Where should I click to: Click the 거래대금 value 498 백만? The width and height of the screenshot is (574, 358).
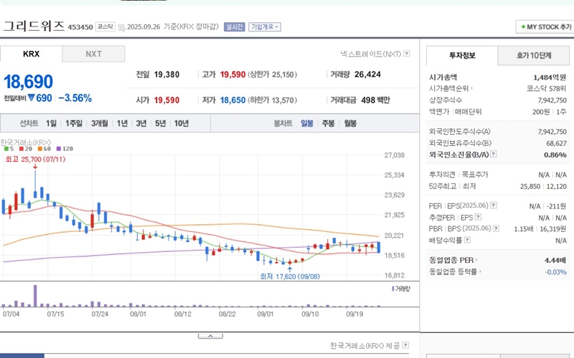coord(375,100)
